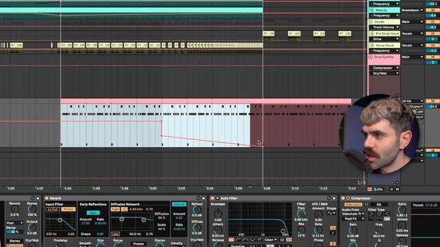Image resolution: width=440 pixels, height=247 pixels.
Task: Unfold the Melody track toggle icon
Action: pyautogui.click(x=372, y=10)
